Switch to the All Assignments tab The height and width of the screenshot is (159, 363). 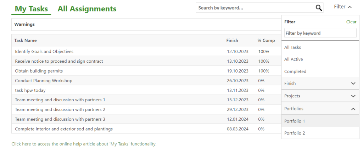(87, 9)
